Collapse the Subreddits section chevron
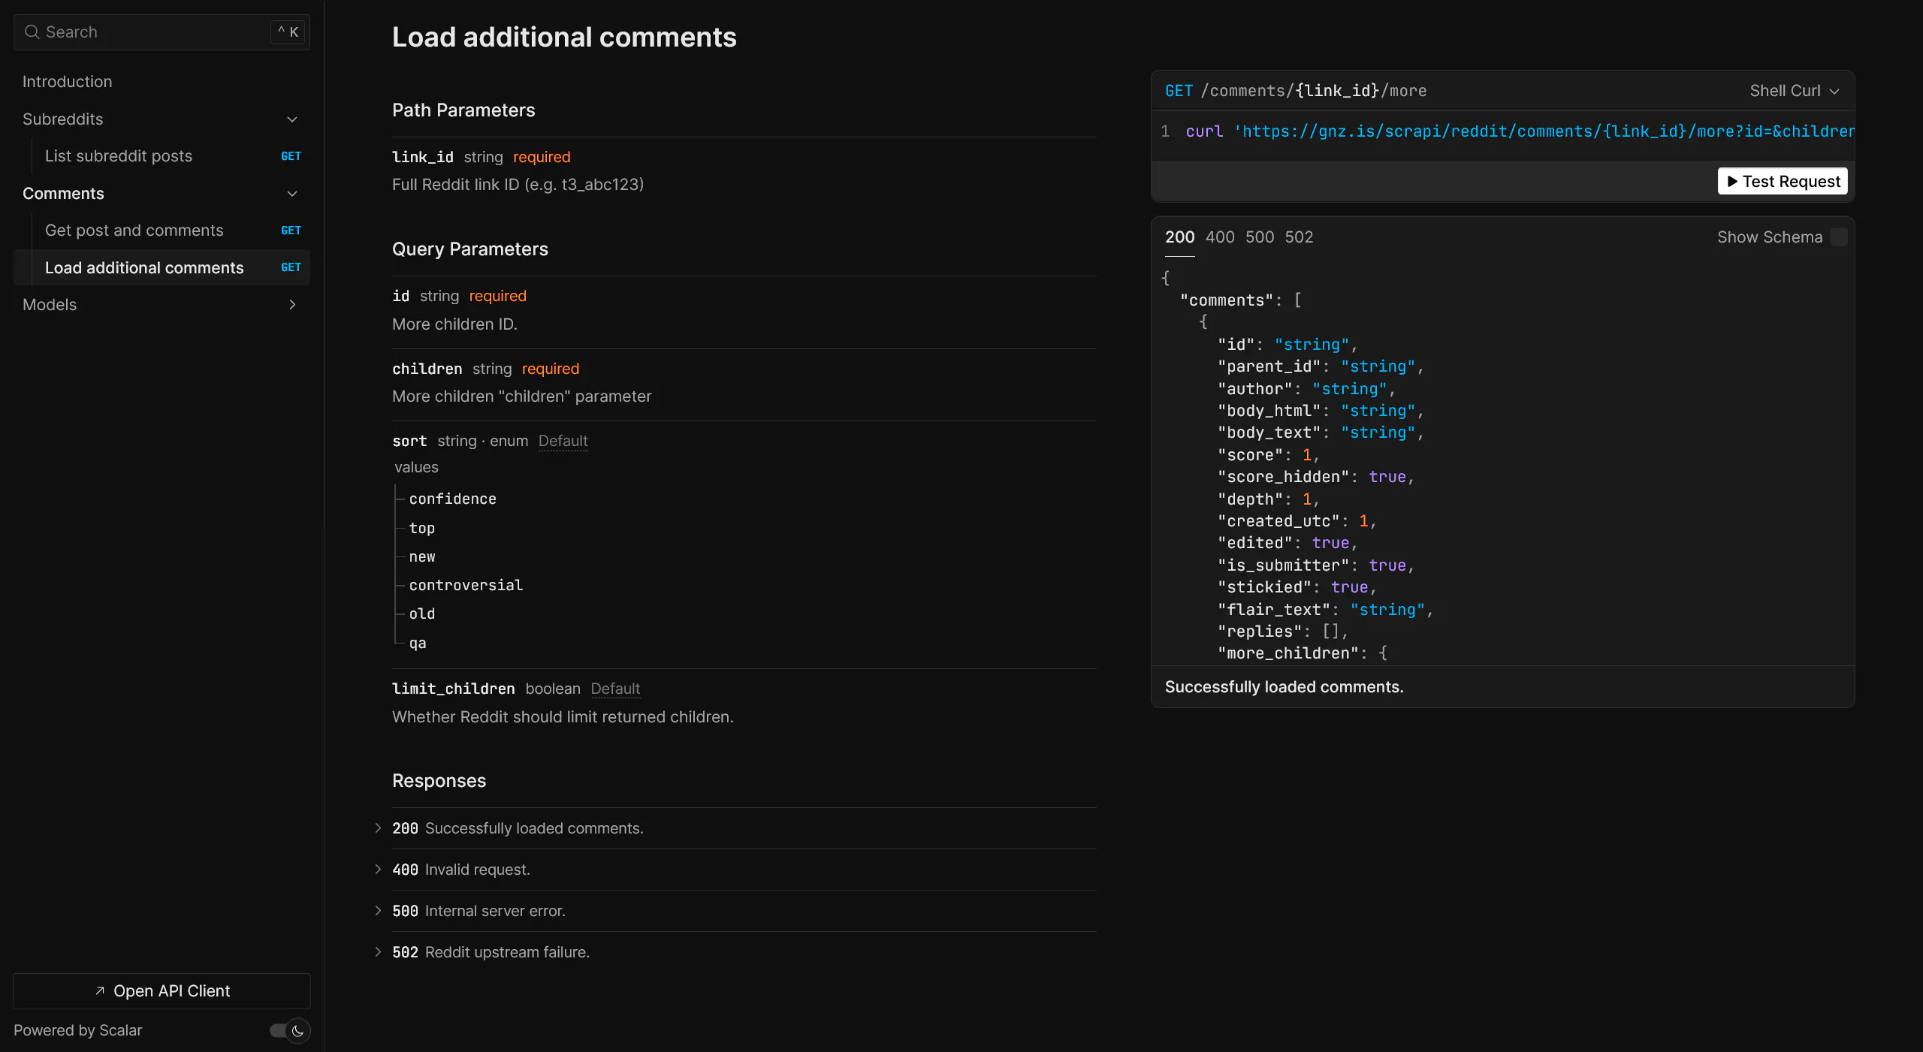1923x1052 pixels. coord(292,119)
